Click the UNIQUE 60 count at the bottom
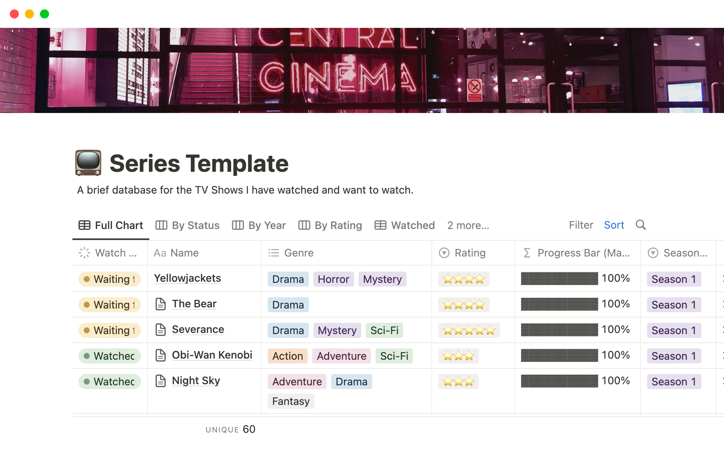 [230, 429]
